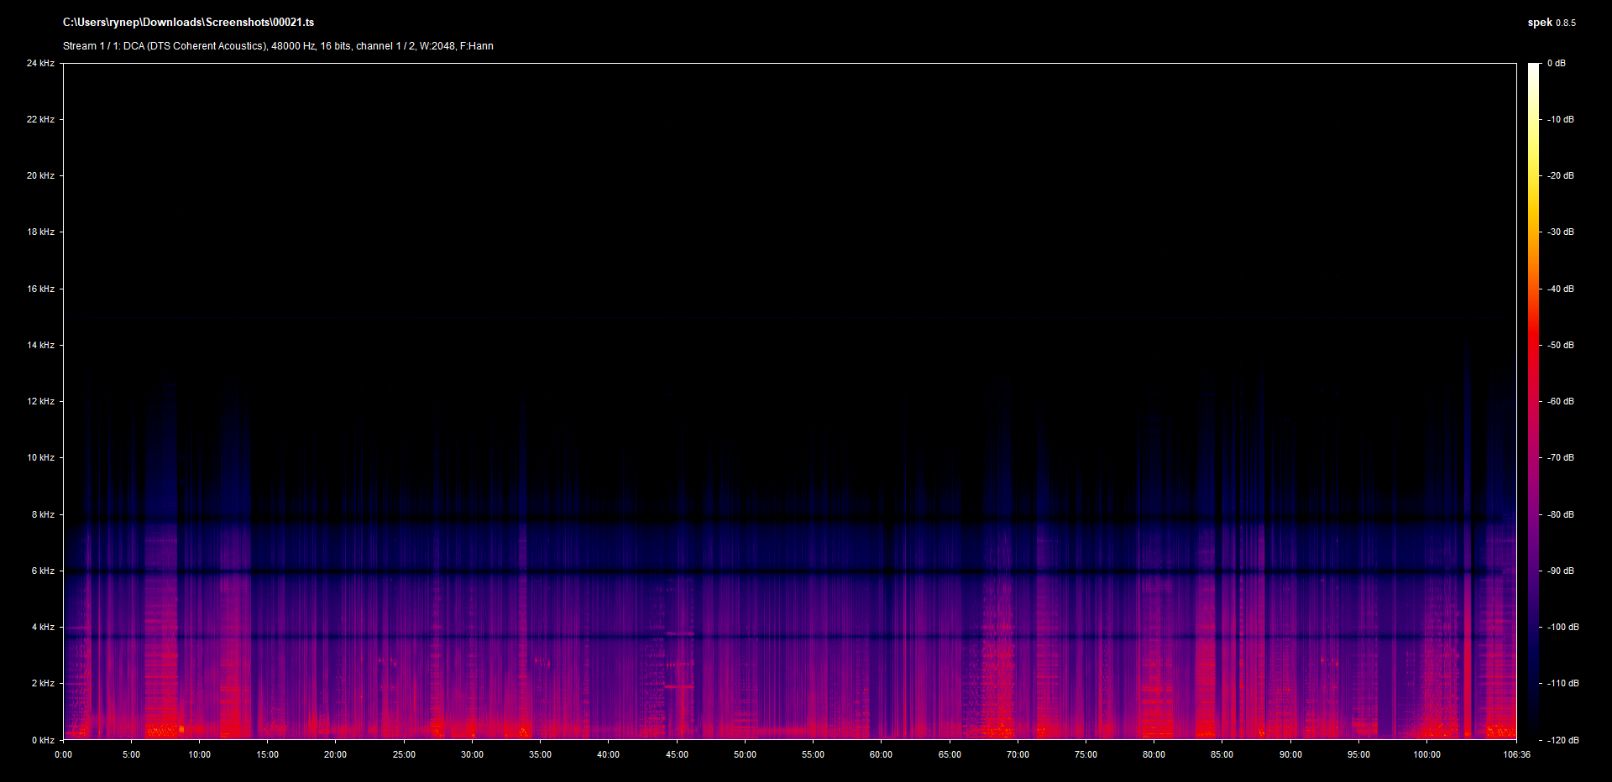Click the 85:00 time axis marker

[1222, 754]
